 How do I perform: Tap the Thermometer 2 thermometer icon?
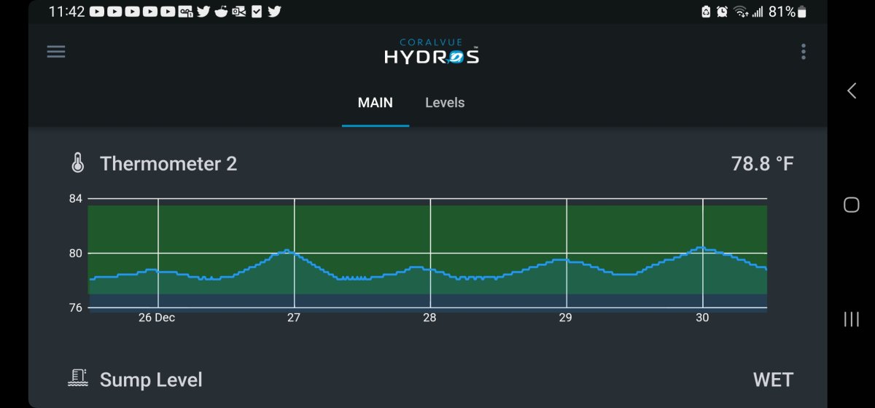[x=78, y=163]
